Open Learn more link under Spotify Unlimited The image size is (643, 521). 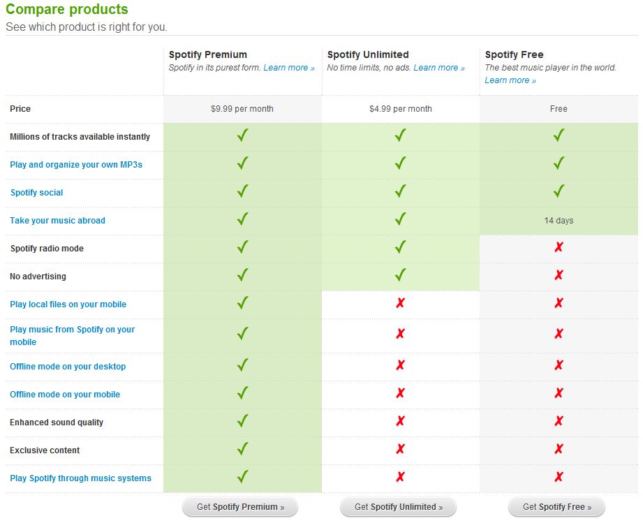(x=438, y=68)
